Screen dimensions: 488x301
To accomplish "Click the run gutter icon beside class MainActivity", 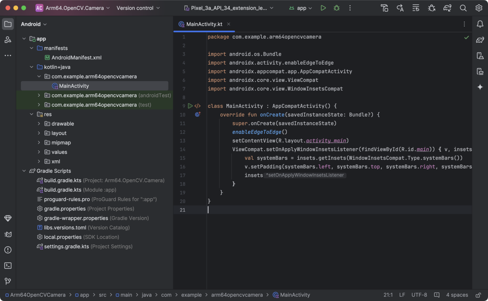I will (x=190, y=106).
